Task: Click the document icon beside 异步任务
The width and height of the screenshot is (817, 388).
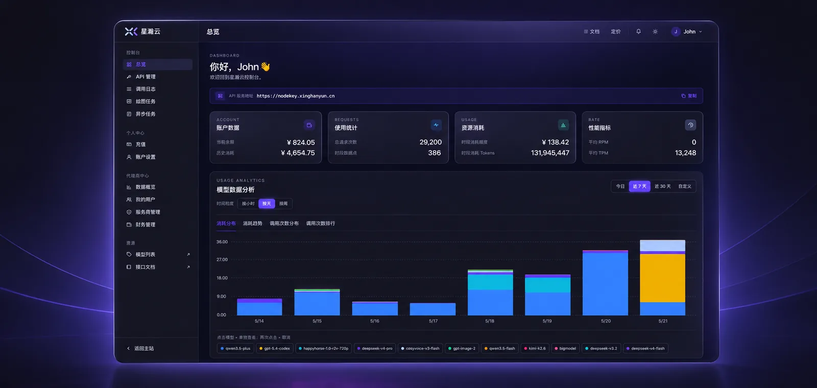Action: tap(129, 114)
